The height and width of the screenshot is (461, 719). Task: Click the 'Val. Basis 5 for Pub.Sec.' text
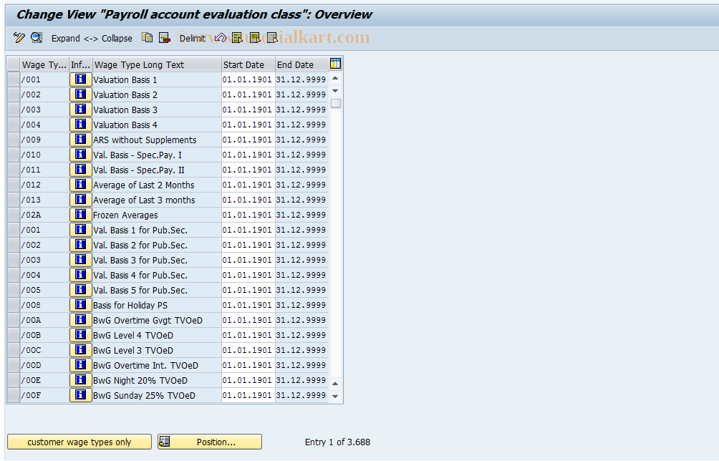point(140,291)
